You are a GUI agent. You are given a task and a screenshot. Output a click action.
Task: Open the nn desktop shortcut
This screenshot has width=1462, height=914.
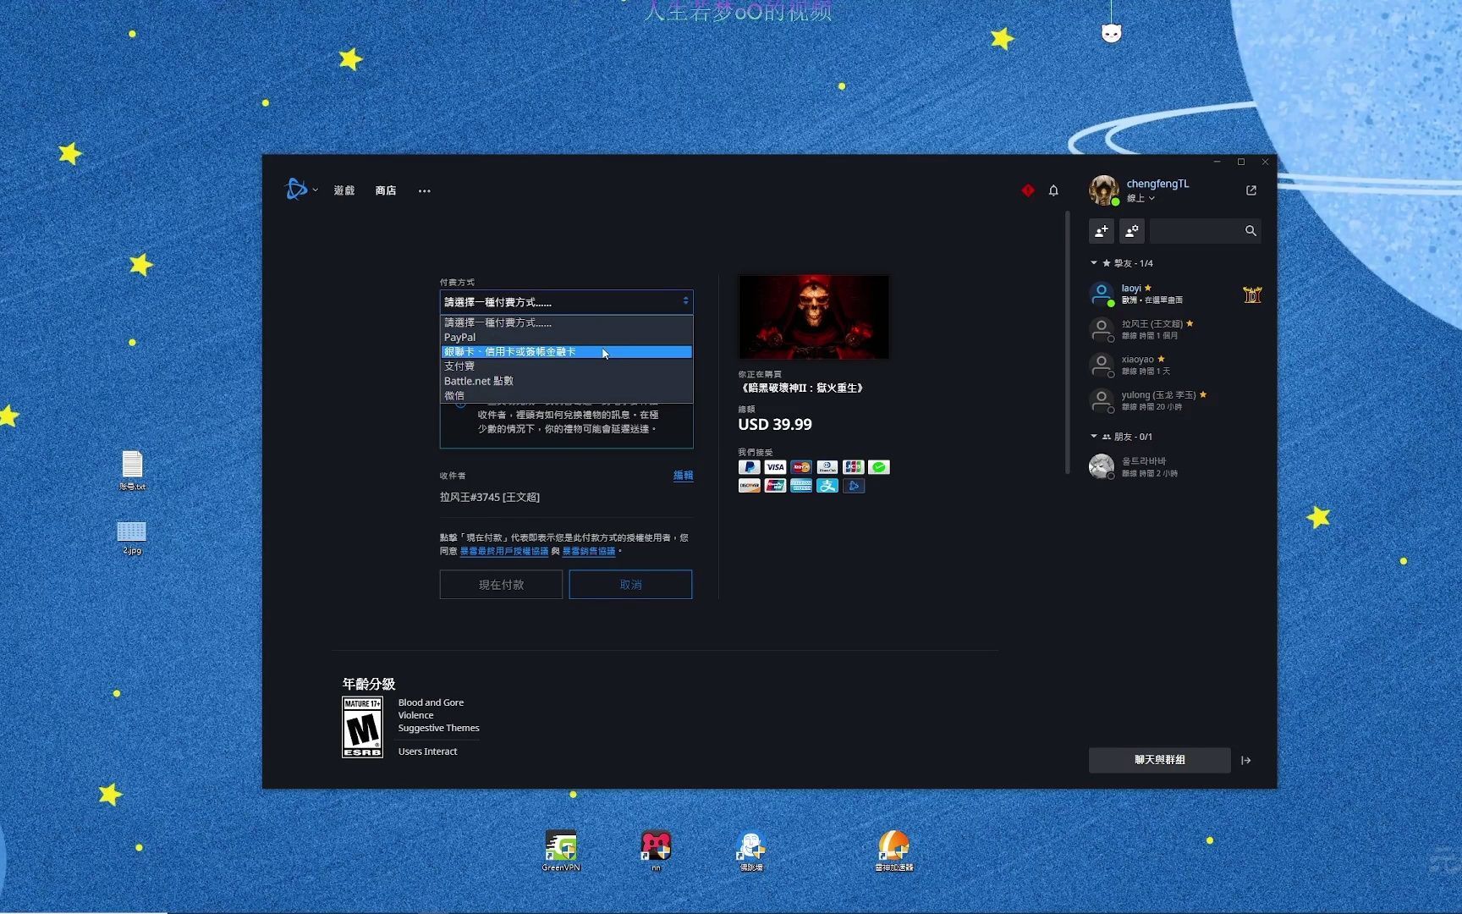656,850
